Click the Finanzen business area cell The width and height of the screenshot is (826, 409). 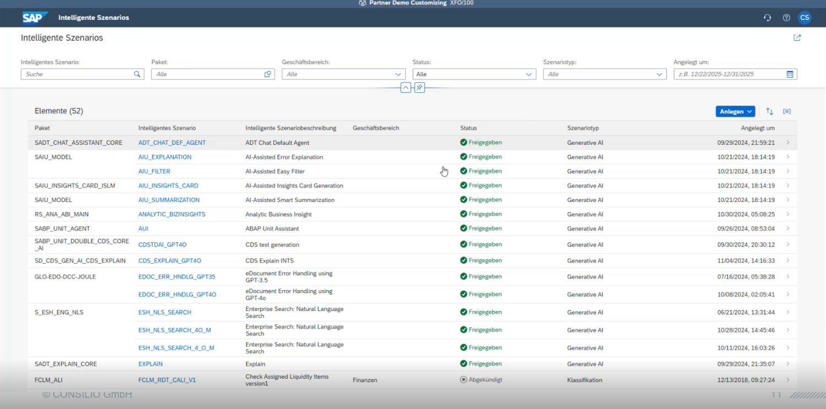365,380
